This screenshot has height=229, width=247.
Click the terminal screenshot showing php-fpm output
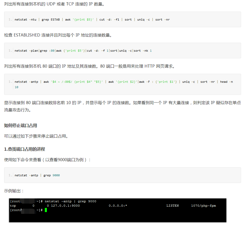117,210
